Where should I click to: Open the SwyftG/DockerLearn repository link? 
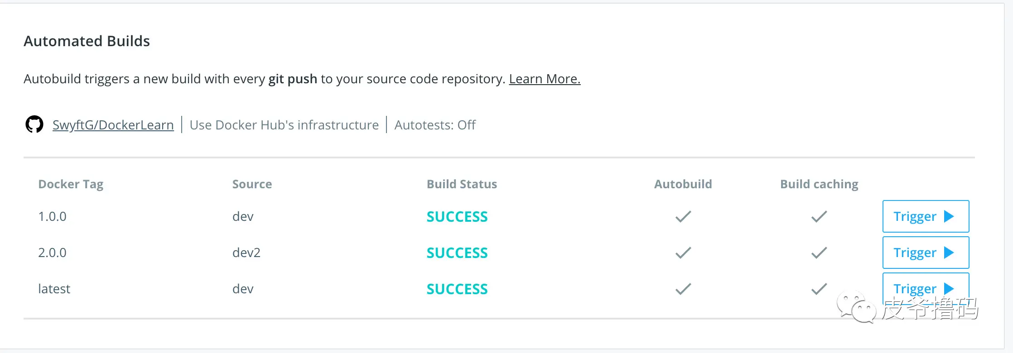tap(113, 125)
